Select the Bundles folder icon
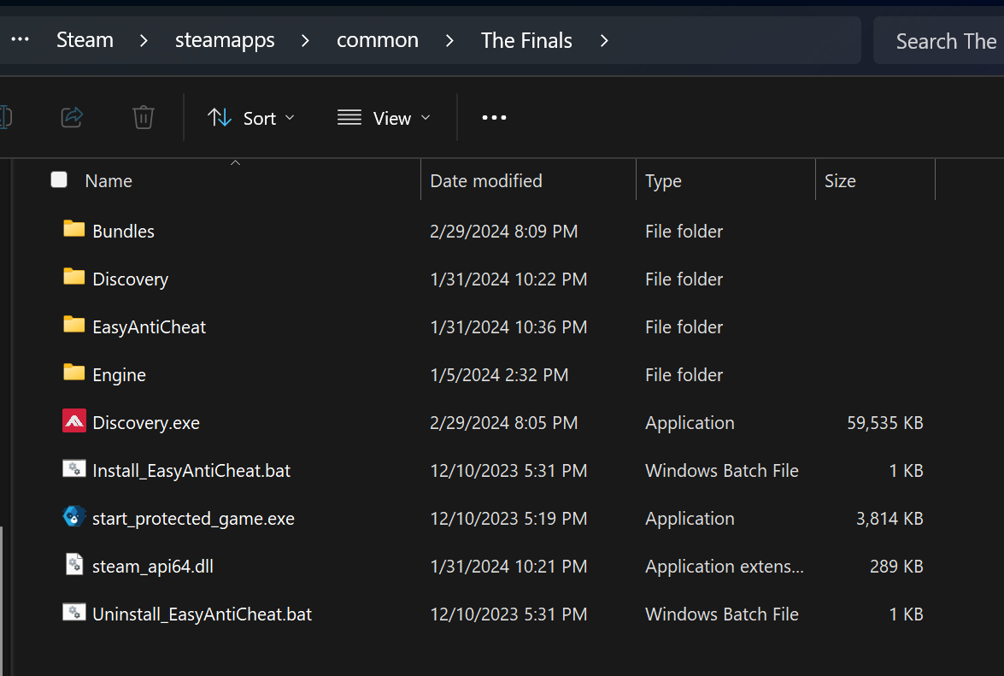Image resolution: width=1004 pixels, height=676 pixels. click(74, 228)
